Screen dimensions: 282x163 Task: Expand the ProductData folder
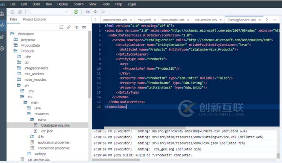click(16, 45)
